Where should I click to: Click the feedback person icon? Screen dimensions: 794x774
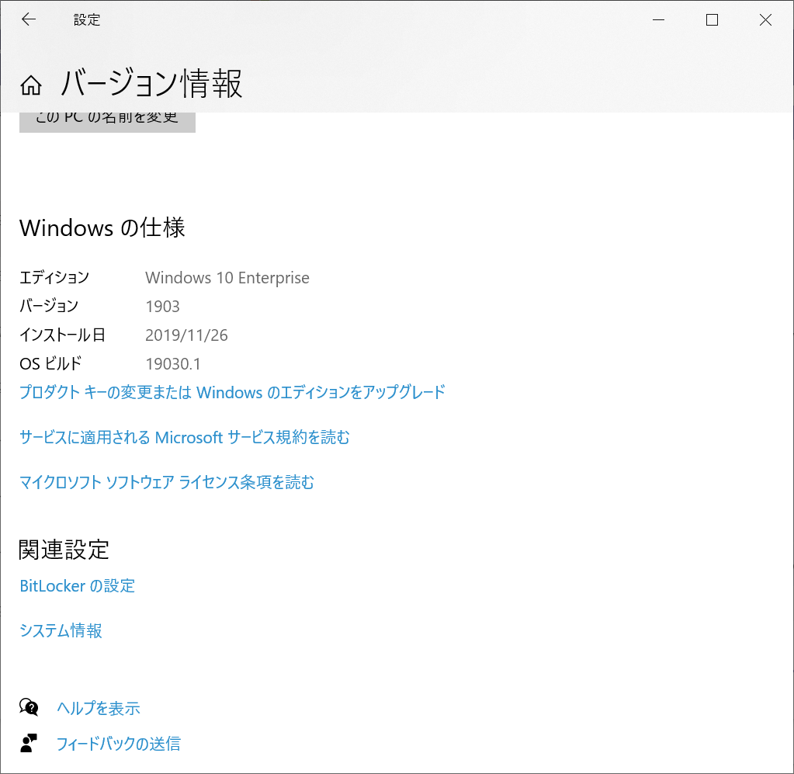pyautogui.click(x=29, y=743)
